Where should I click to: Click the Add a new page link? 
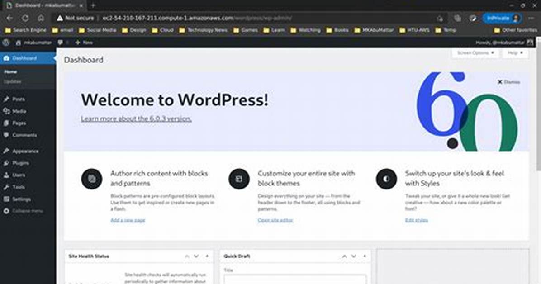(128, 220)
